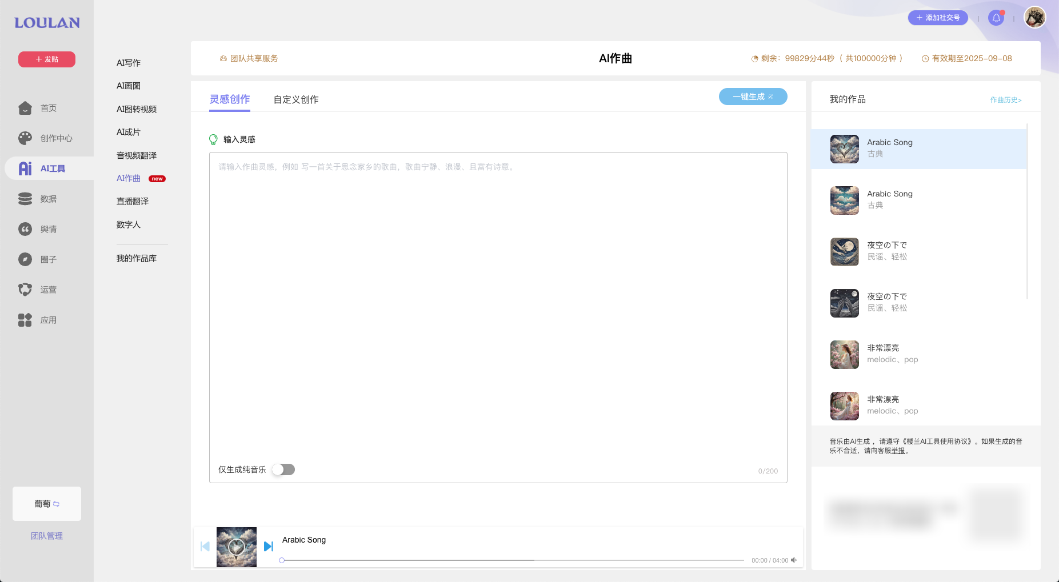Skip to next track in the music player
The width and height of the screenshot is (1059, 582).
pyautogui.click(x=269, y=546)
